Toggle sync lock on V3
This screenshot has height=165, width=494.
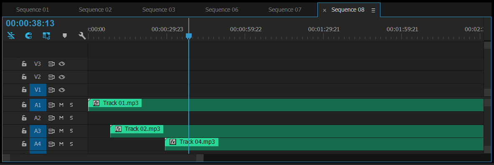point(51,64)
